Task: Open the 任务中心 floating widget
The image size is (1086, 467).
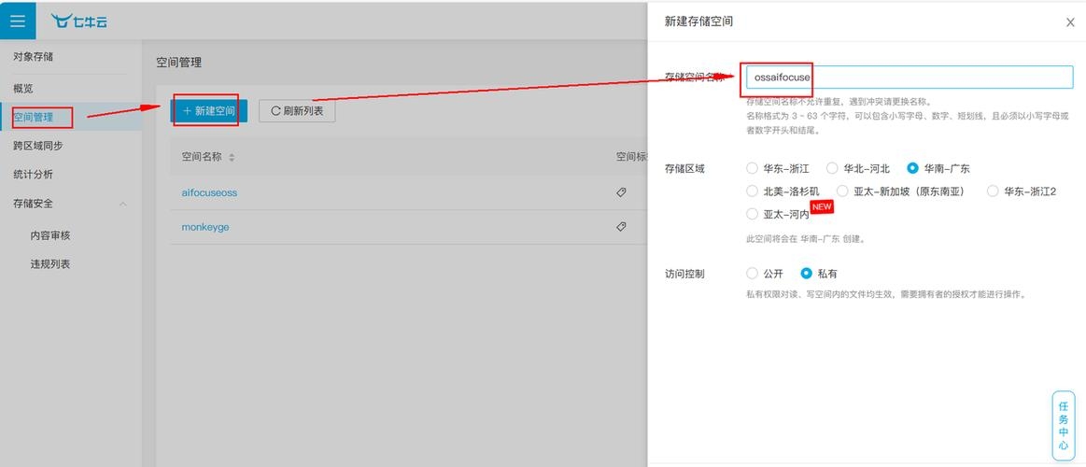Action: click(x=1064, y=425)
